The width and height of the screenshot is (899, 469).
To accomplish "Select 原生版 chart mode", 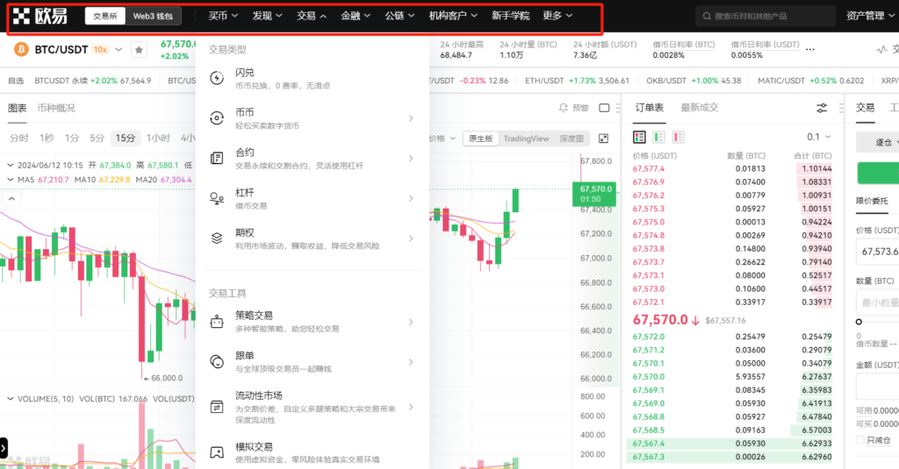I will [480, 139].
